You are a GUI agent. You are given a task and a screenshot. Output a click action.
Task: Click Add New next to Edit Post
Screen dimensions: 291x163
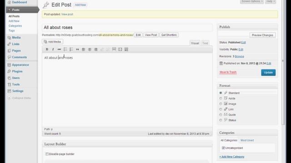pyautogui.click(x=80, y=5)
